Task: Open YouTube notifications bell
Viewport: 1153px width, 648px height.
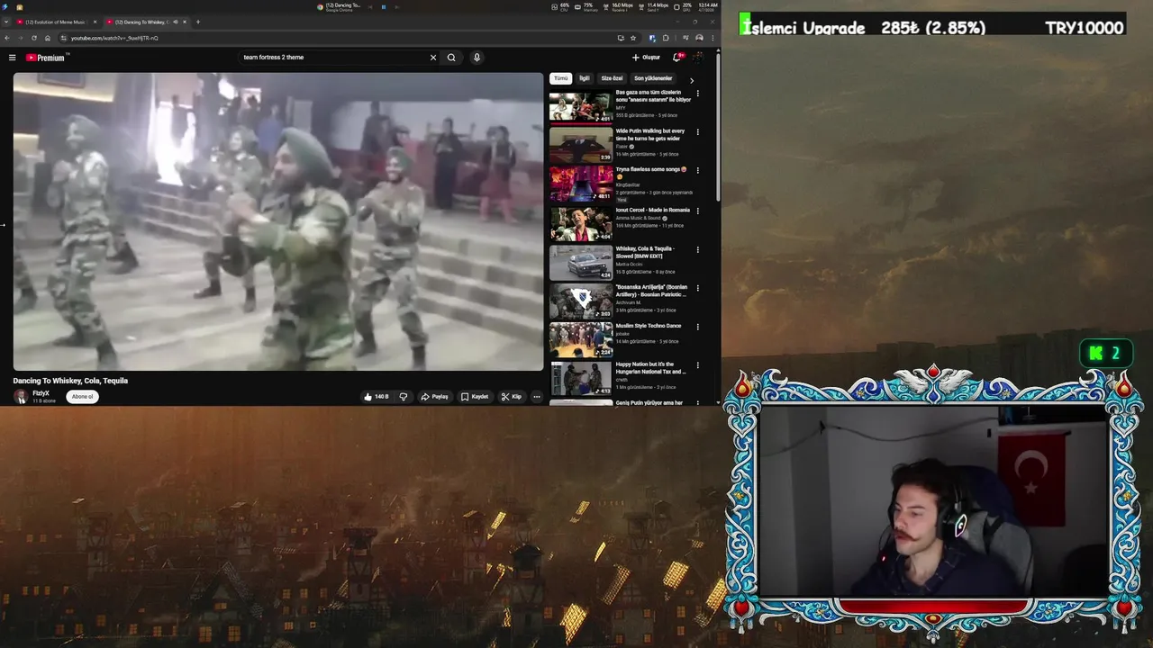Action: (x=677, y=58)
